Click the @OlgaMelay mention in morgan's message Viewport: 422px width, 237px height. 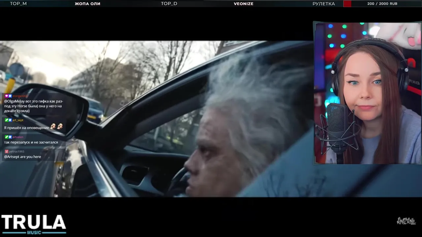tap(14, 101)
